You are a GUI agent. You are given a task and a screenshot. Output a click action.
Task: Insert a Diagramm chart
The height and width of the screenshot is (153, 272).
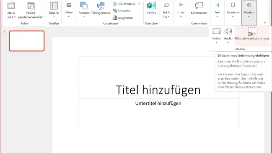coord(123,18)
